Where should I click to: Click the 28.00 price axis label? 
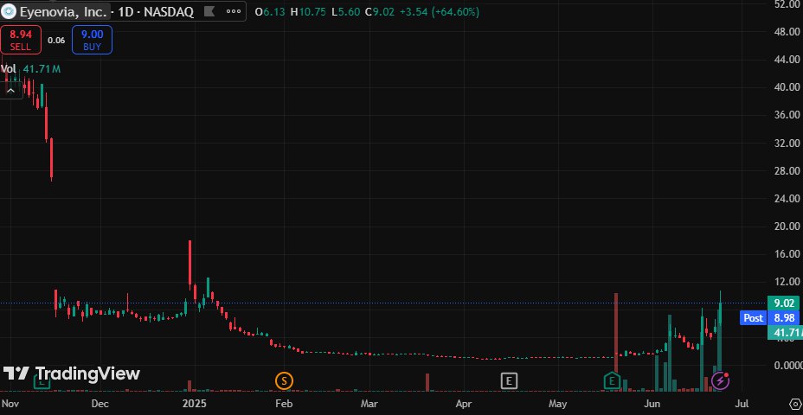coord(787,170)
